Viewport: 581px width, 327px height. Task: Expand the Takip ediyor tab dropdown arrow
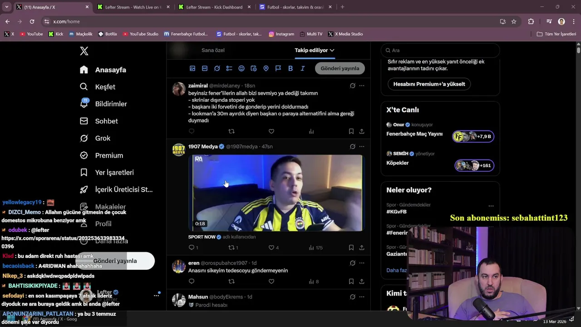pyautogui.click(x=332, y=50)
